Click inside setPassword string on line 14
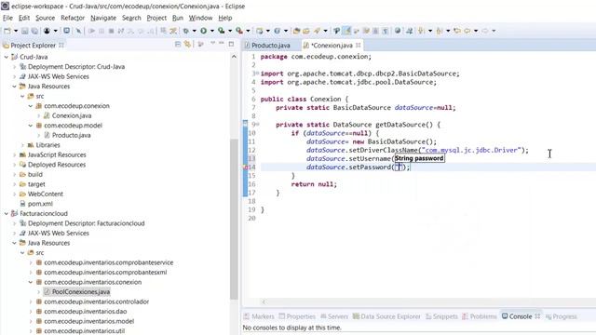The image size is (596, 335). (x=400, y=167)
